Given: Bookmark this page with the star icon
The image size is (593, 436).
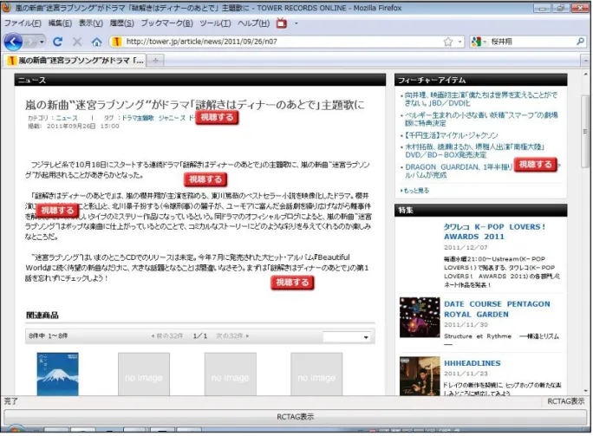Looking at the screenshot, I should (448, 42).
